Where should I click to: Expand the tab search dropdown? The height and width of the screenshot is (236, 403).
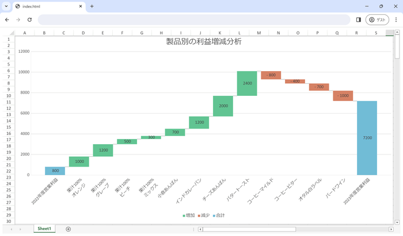(x=6, y=6)
